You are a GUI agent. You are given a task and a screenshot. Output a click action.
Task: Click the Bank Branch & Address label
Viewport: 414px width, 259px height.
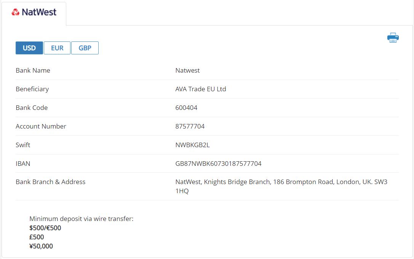pos(50,182)
